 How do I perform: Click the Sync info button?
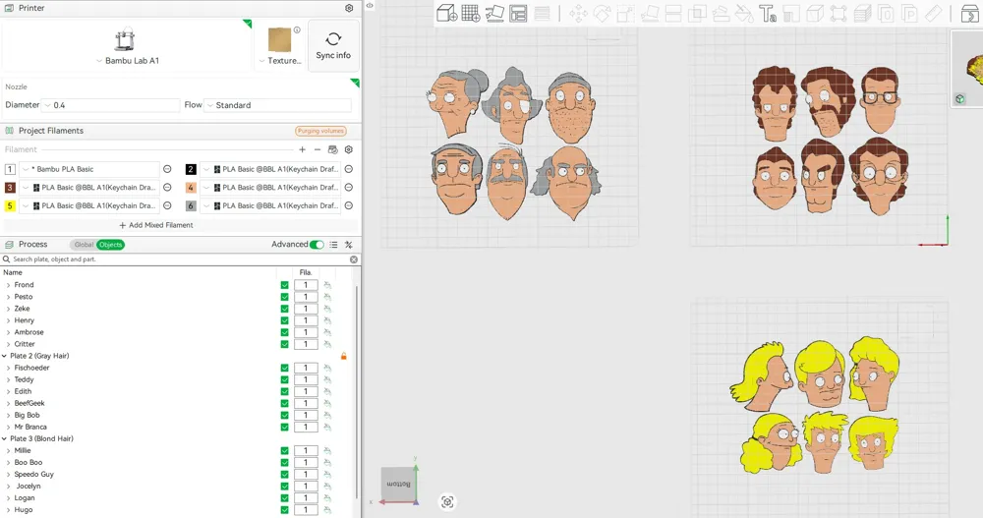point(333,46)
